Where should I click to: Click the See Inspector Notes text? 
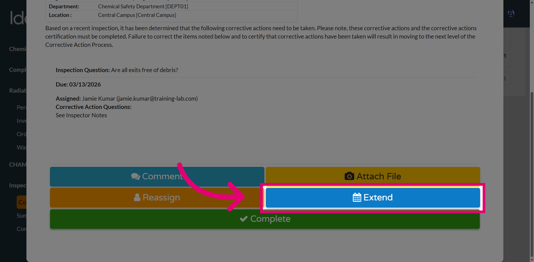pyautogui.click(x=81, y=115)
